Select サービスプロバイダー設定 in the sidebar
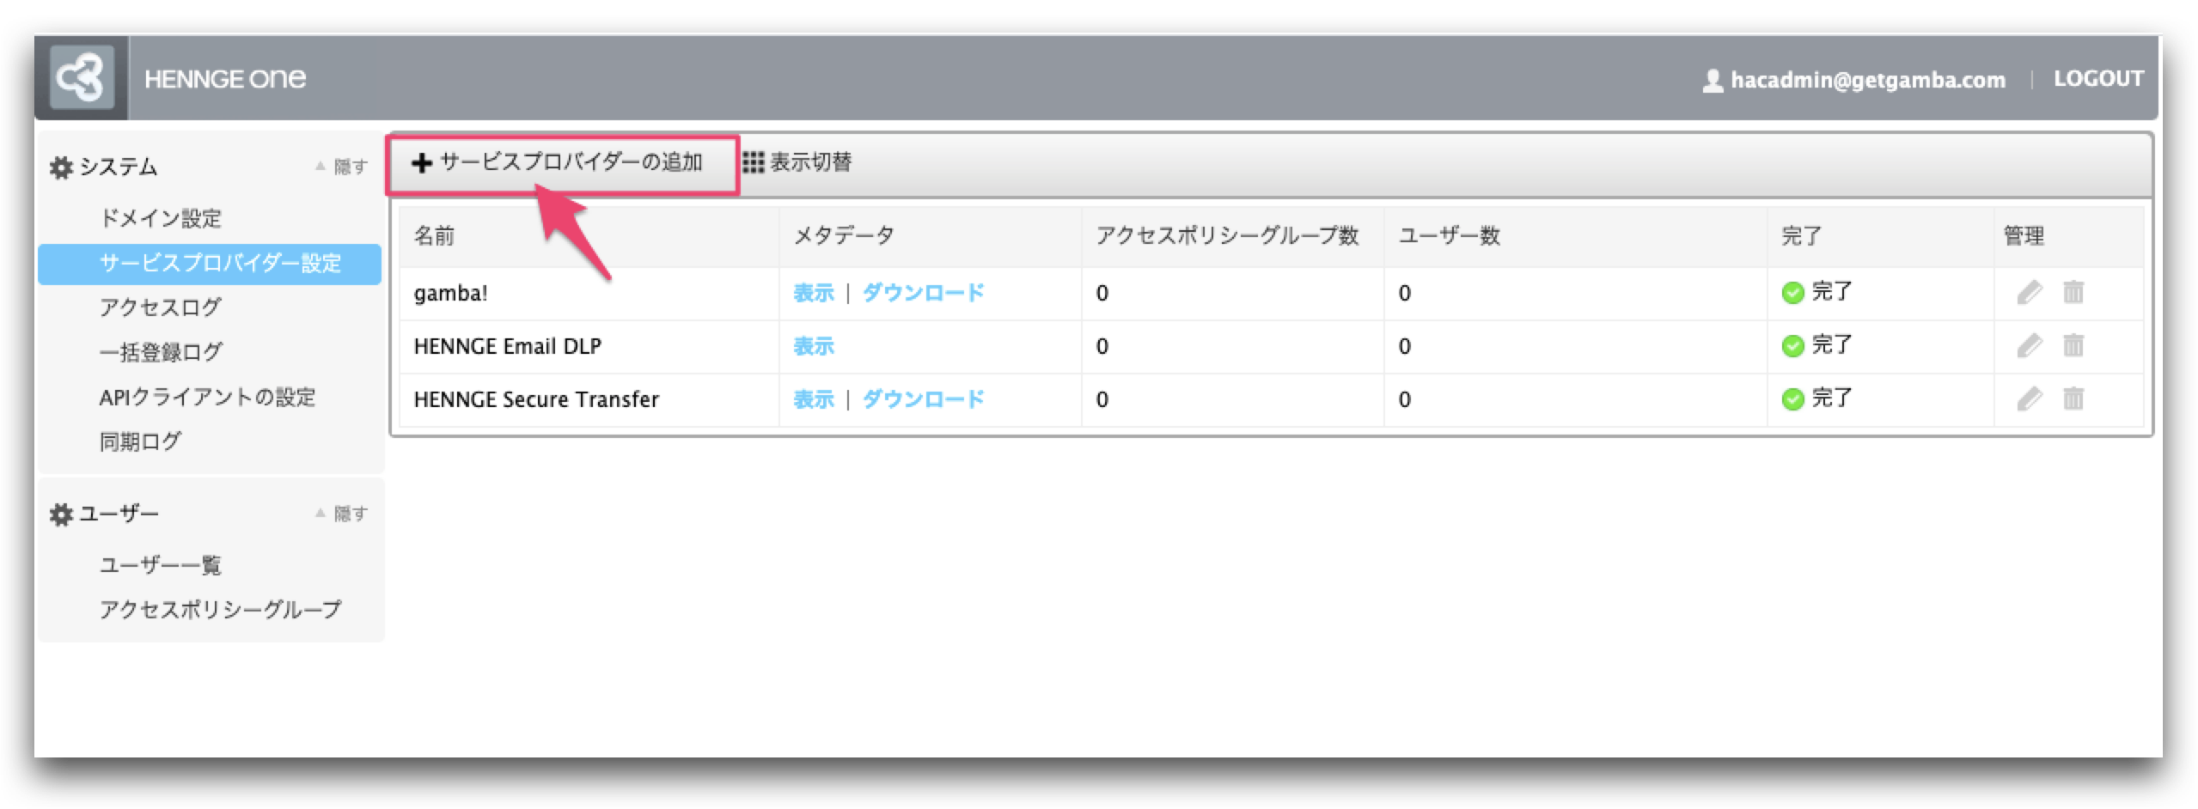2198x809 pixels. 210,264
